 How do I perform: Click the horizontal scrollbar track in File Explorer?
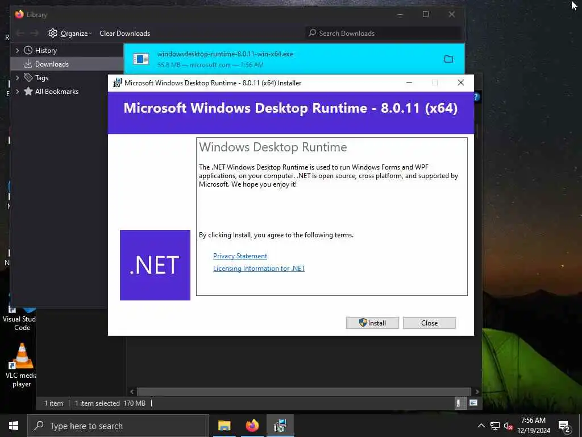(305, 391)
